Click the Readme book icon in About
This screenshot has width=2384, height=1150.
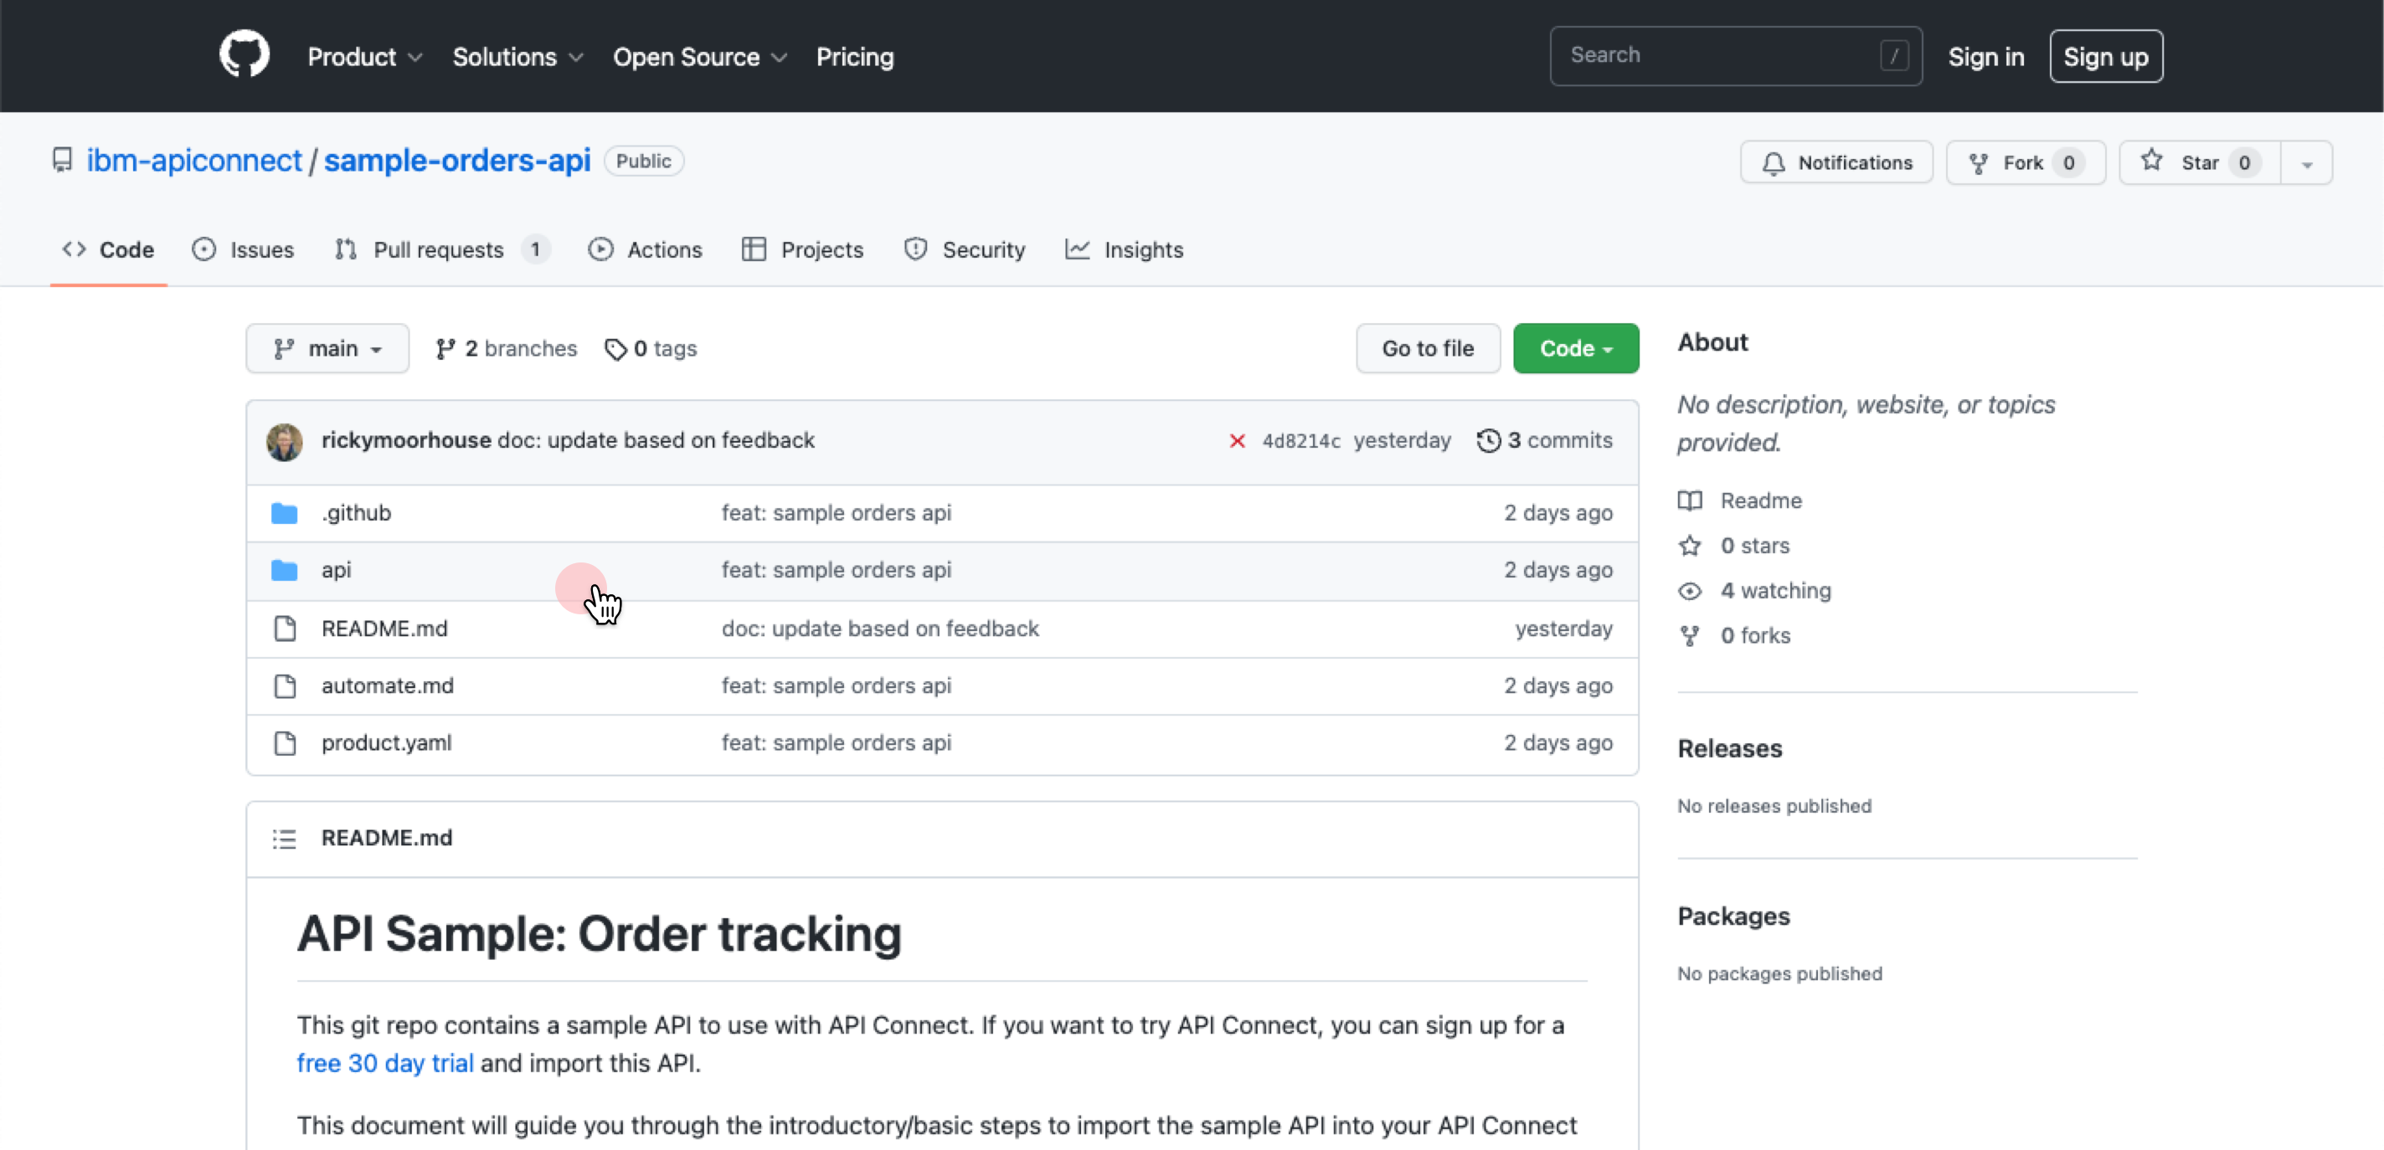tap(1690, 501)
